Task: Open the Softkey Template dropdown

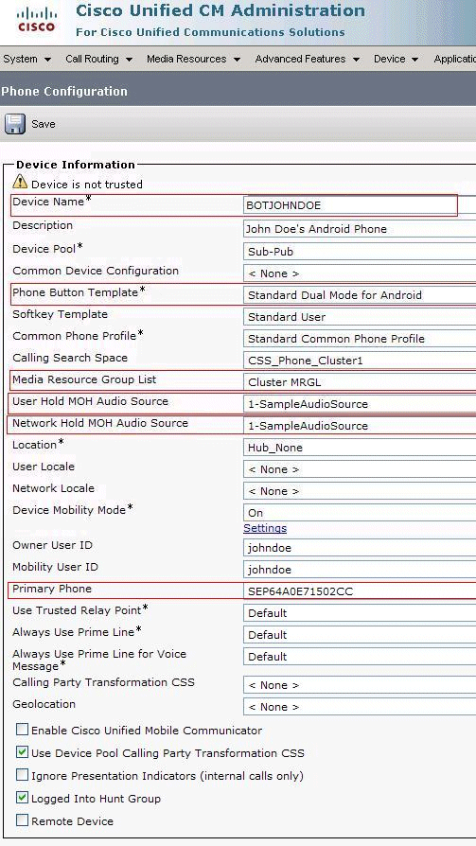Action: coord(360,317)
